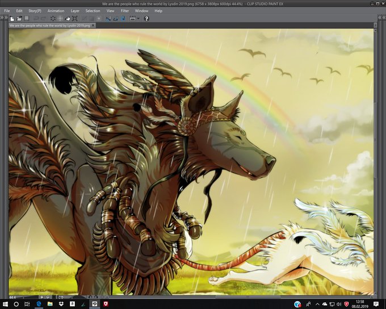Expand the outer right palette dock chevrons
Viewport: 386px width, 309px height.
[x=384, y=18]
